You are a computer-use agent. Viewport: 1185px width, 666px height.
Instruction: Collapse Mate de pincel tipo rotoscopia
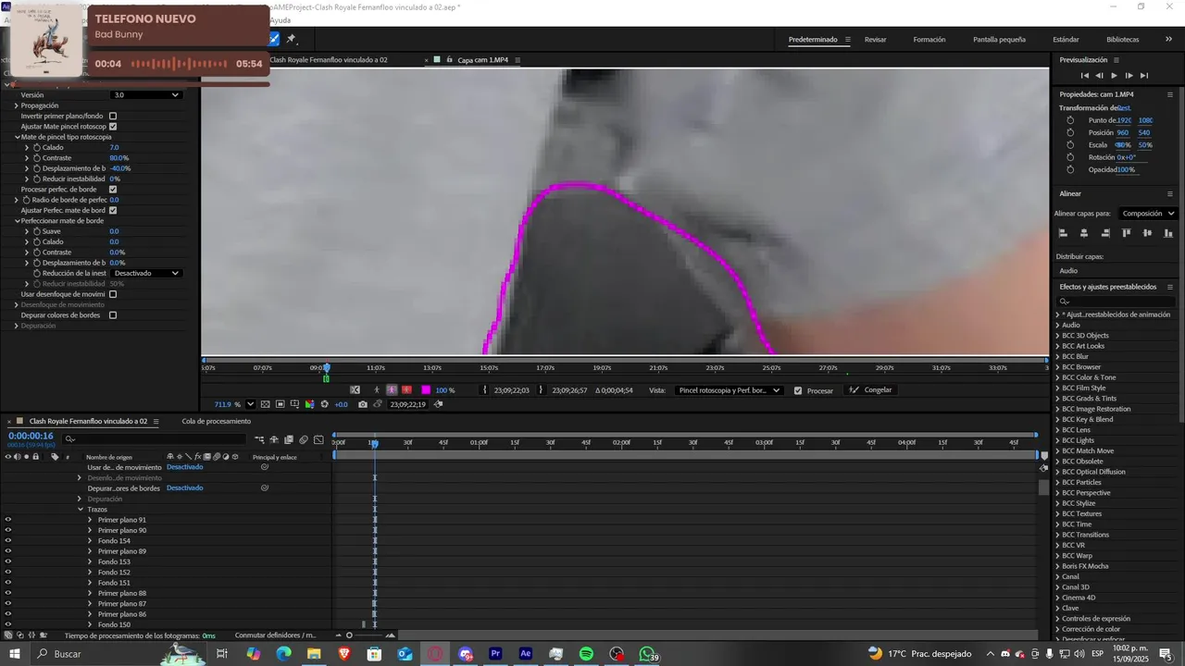17,137
